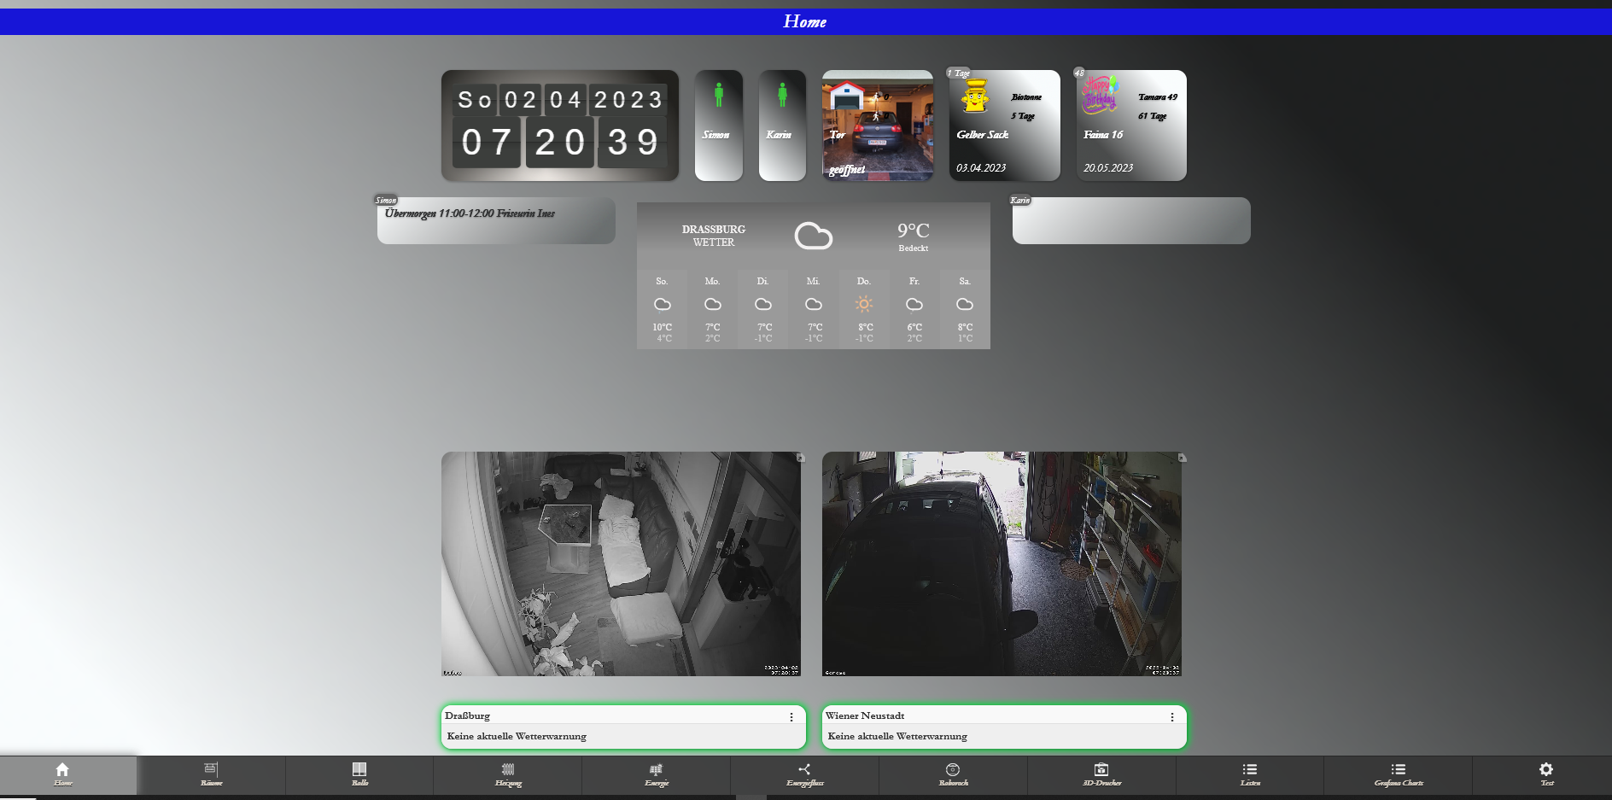Open the Roborock vacuum navigation icon

coord(953,769)
